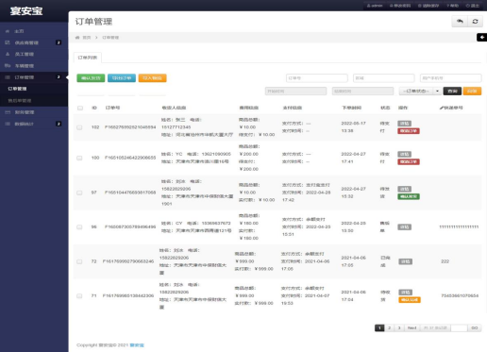The height and width of the screenshot is (352, 487).
Task: Collapse the 订单管理 parent sidebar menu
Action: tap(34, 77)
